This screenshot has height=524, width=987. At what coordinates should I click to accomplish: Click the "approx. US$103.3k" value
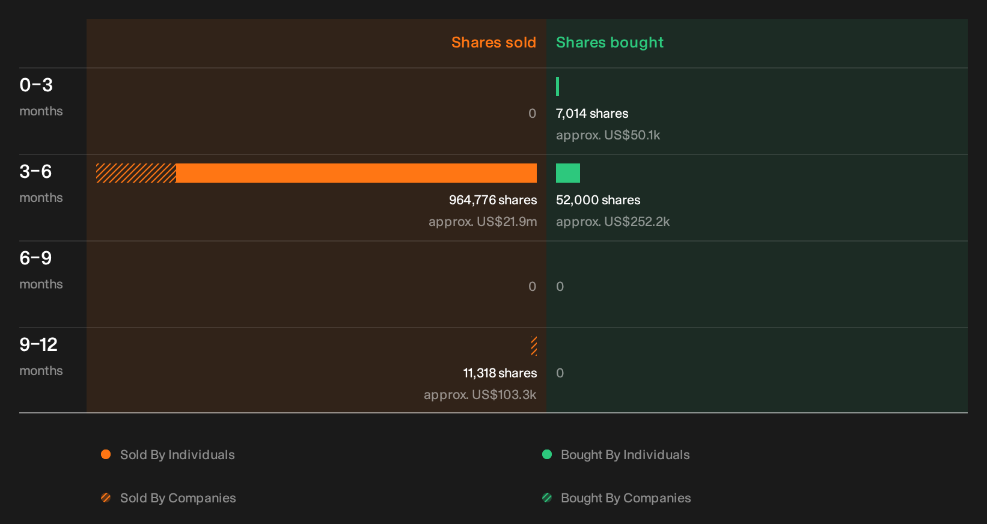(480, 395)
